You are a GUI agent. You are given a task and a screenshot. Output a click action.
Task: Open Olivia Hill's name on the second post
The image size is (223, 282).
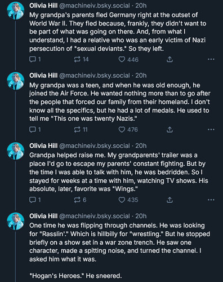(43, 76)
